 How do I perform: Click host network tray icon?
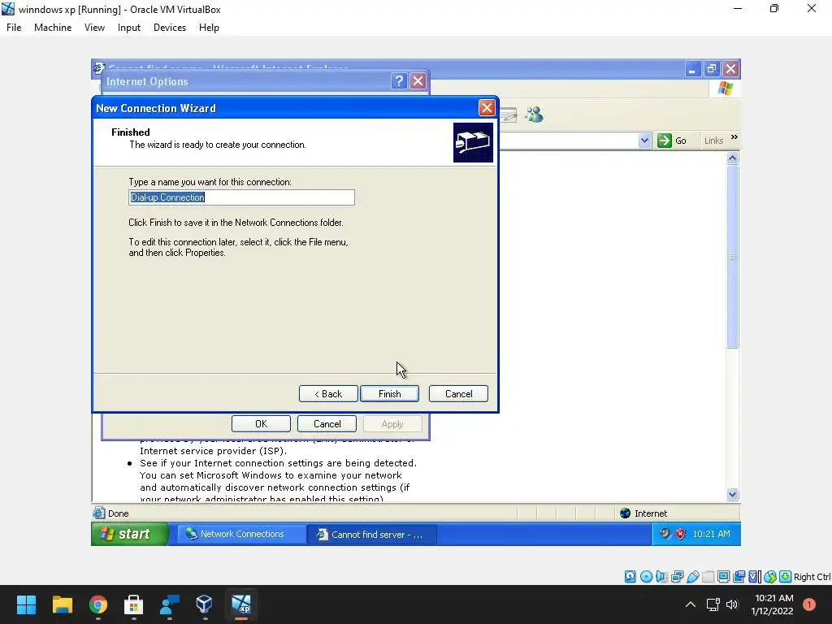(x=713, y=604)
